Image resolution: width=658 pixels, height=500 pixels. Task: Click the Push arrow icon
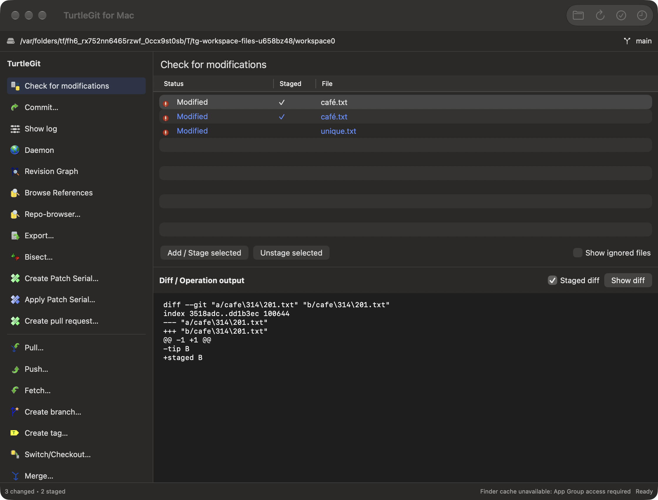coord(15,369)
